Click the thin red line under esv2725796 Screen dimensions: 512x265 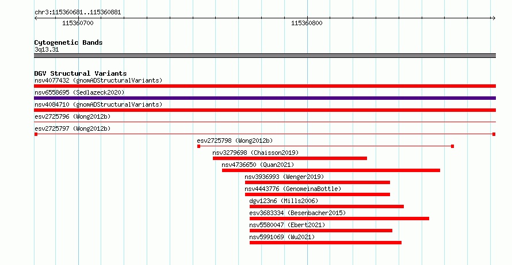(265, 122)
